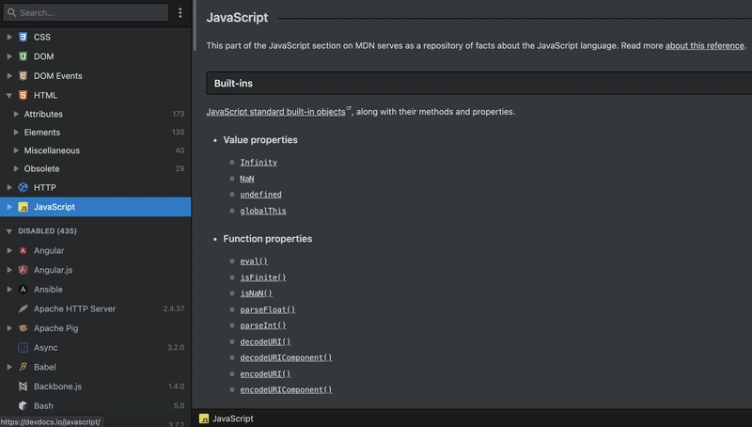Expand the HTML Elements list
This screenshot has height=427, width=752.
[16, 133]
